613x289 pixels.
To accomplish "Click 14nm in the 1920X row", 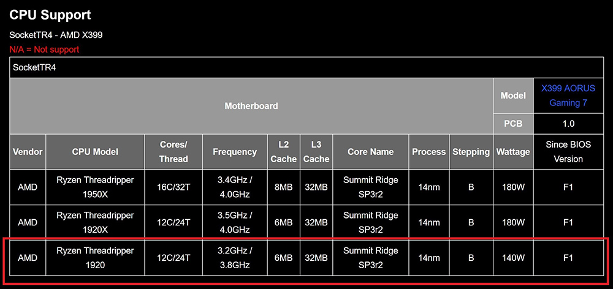I will (429, 223).
